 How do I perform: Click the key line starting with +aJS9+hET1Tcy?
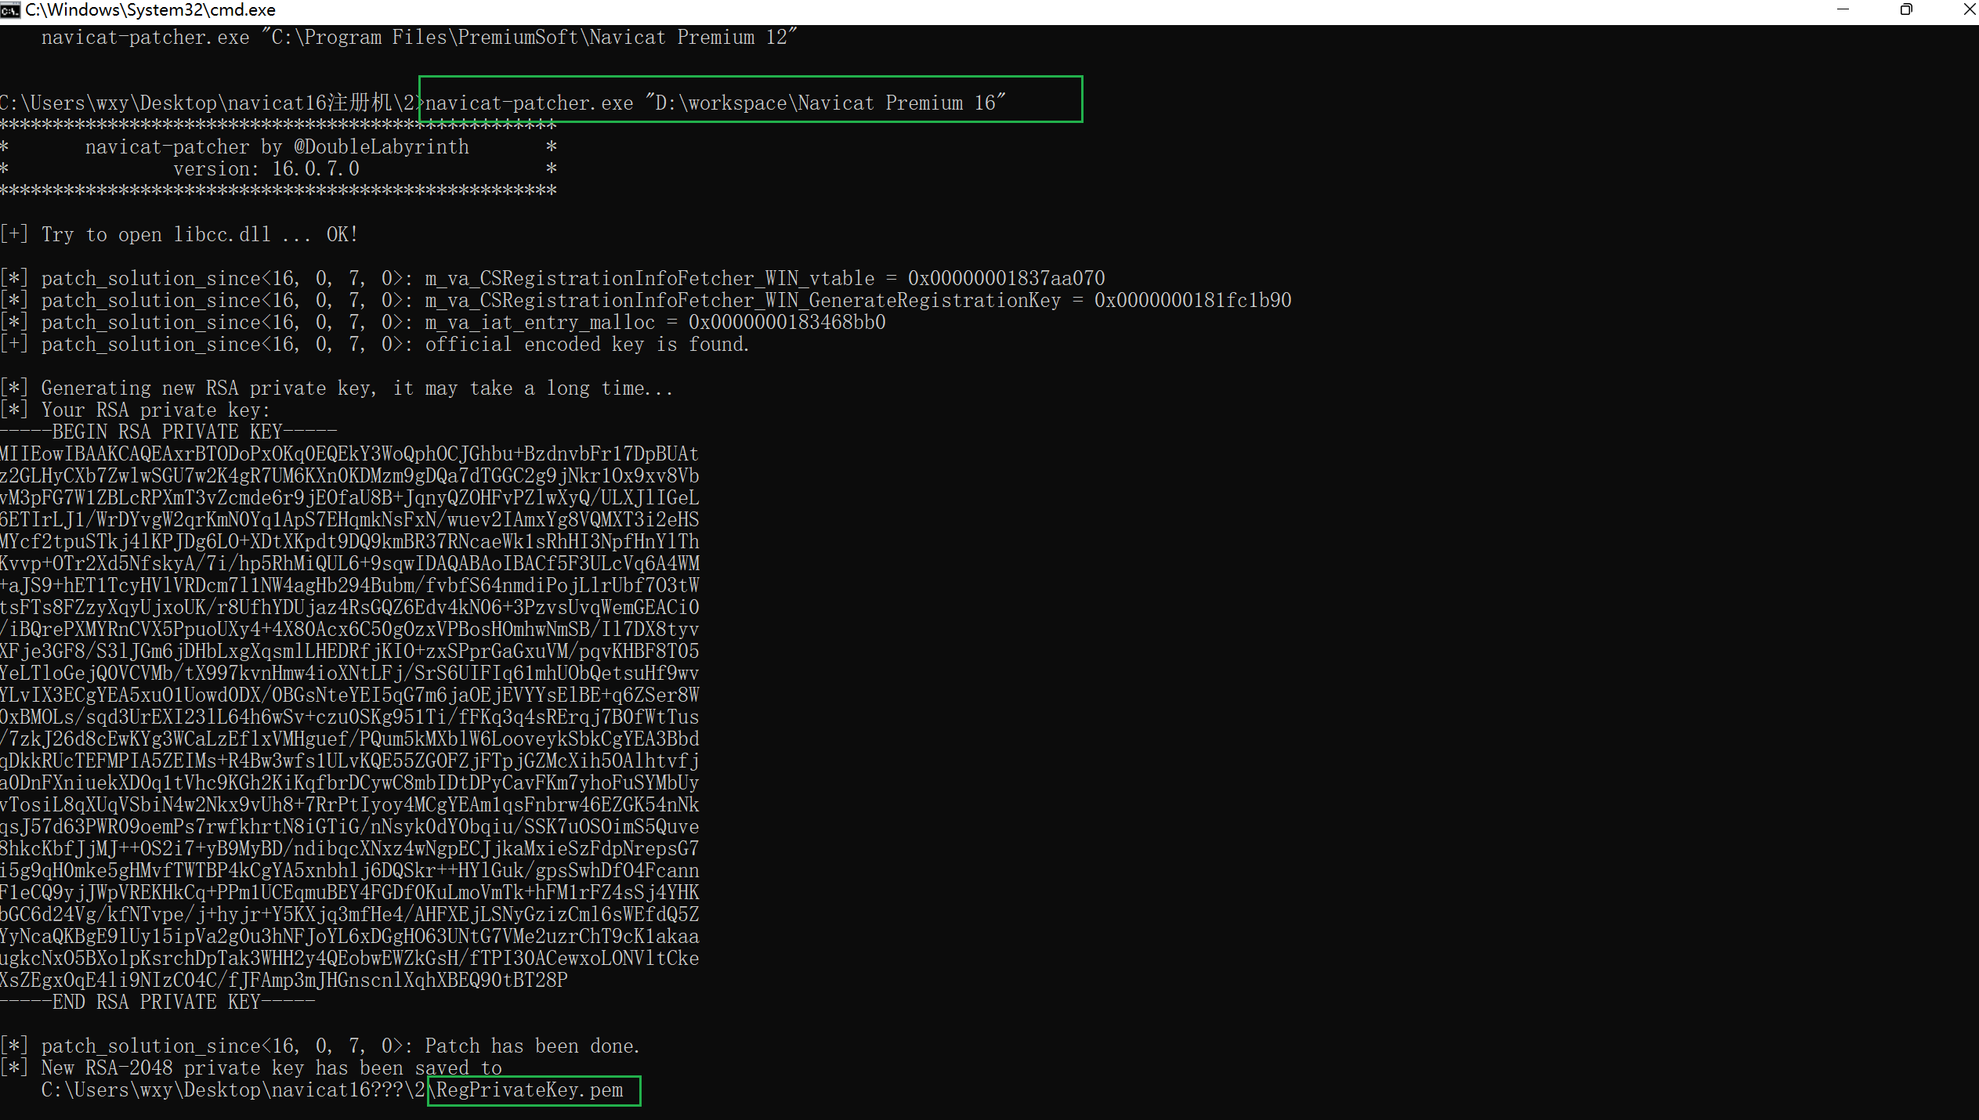pos(349,586)
